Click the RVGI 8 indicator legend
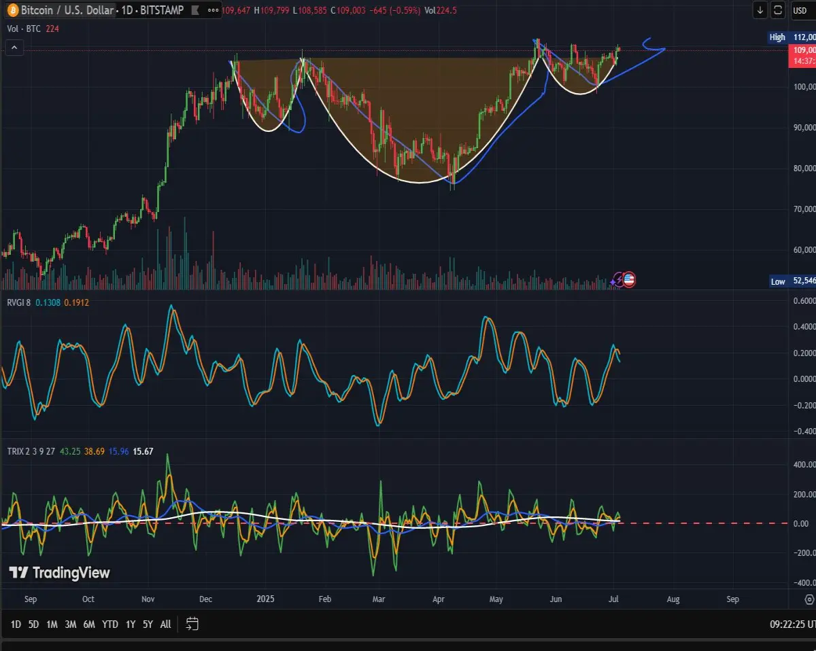This screenshot has width=816, height=651. pos(18,302)
